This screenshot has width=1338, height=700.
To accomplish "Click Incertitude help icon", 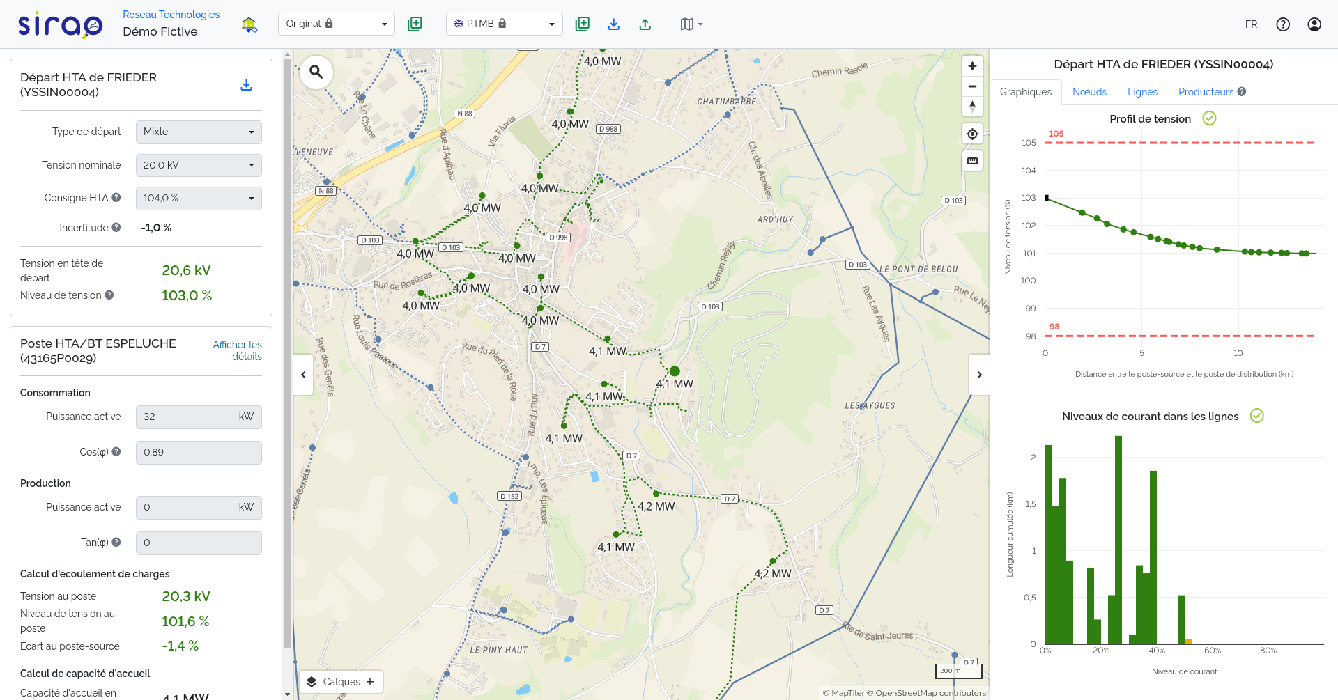I will tap(116, 228).
